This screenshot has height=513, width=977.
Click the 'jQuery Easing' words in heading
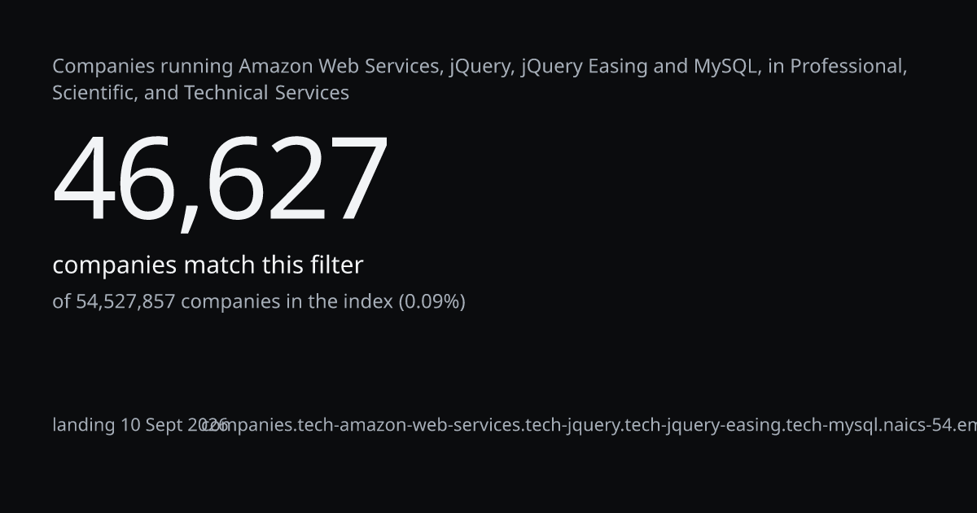(584, 67)
